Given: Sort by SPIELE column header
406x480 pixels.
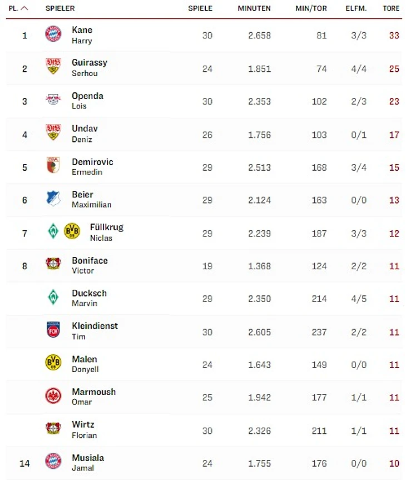Looking at the screenshot, I should pyautogui.click(x=200, y=8).
